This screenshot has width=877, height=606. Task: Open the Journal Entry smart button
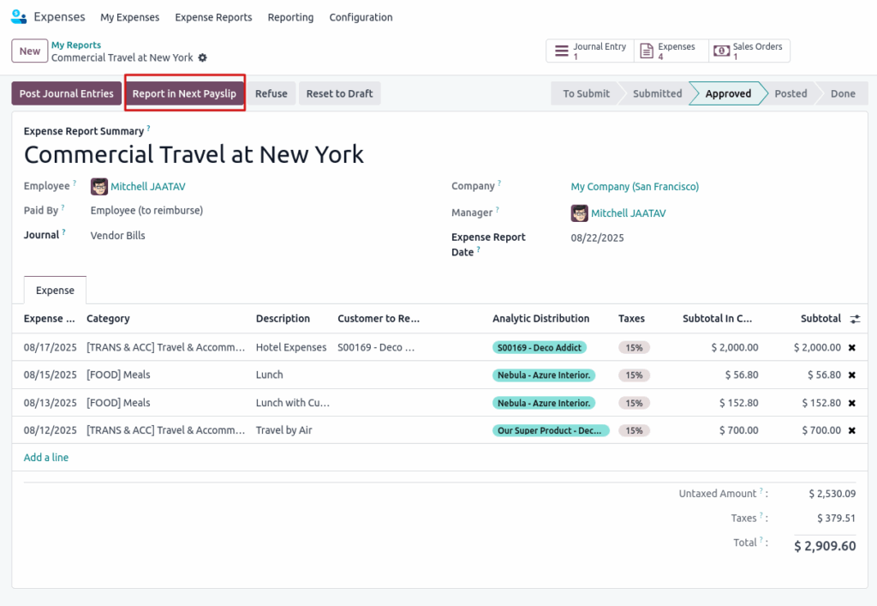tap(590, 51)
